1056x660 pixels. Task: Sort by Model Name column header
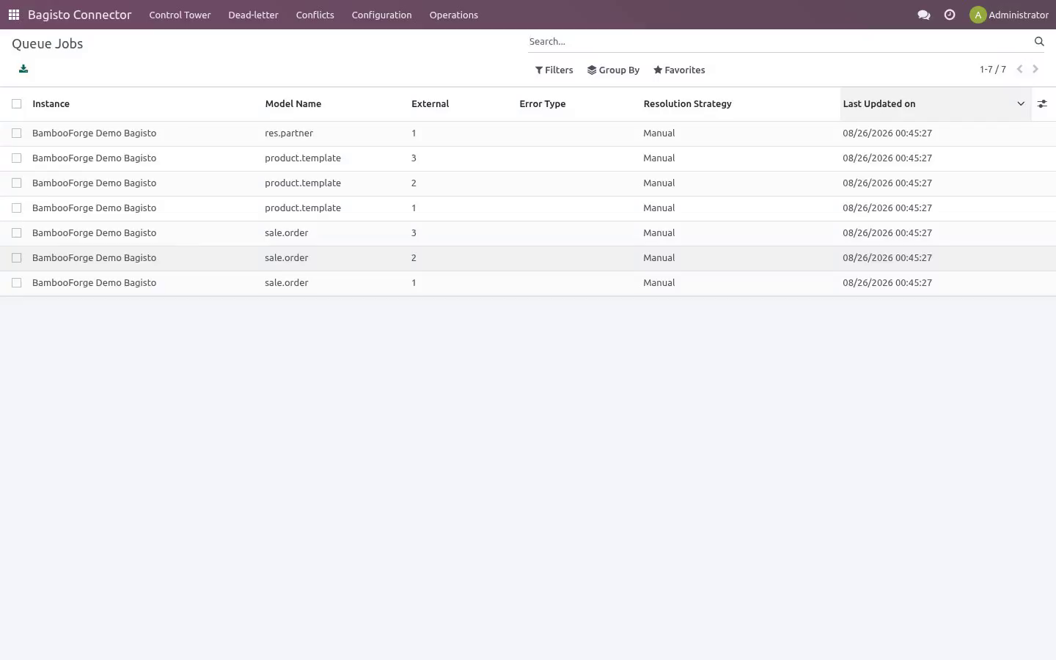click(335, 104)
